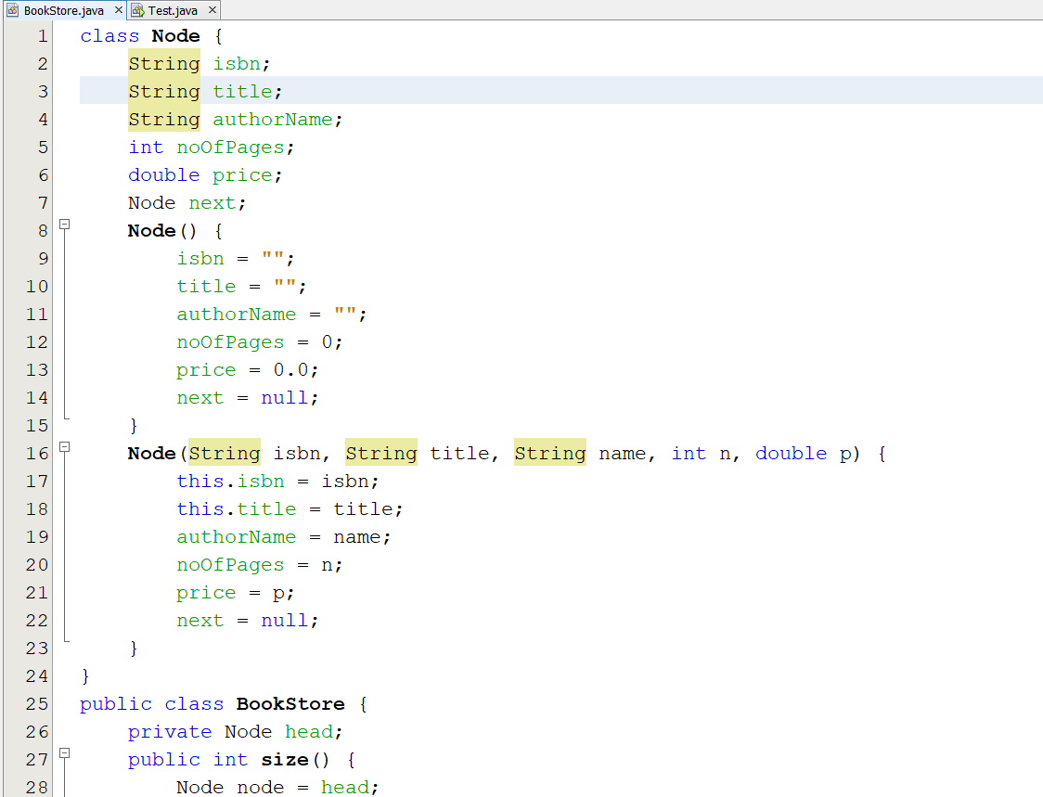
Task: Click the authorName field on line 4
Action: tap(272, 119)
